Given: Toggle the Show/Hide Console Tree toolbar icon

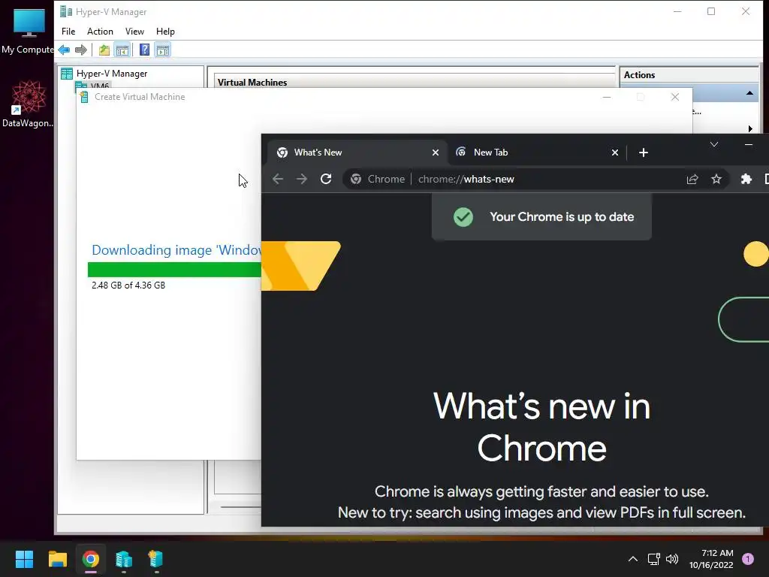Looking at the screenshot, I should click(122, 50).
